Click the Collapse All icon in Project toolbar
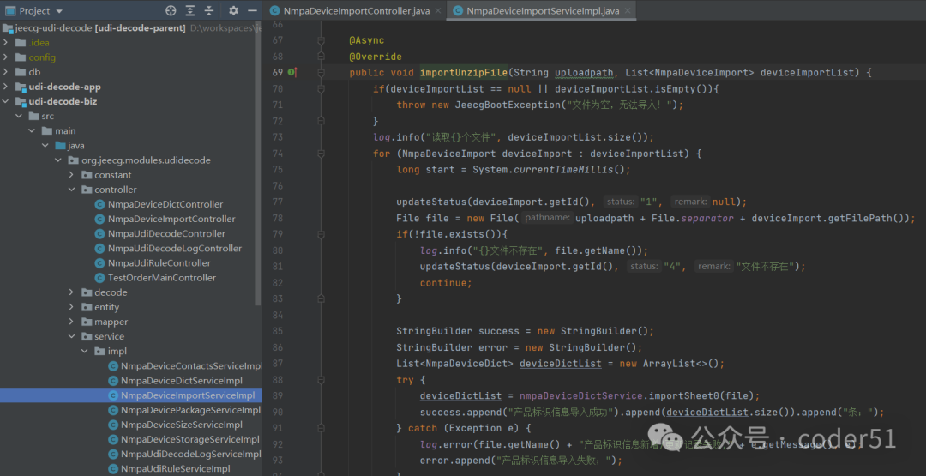 pyautogui.click(x=209, y=10)
